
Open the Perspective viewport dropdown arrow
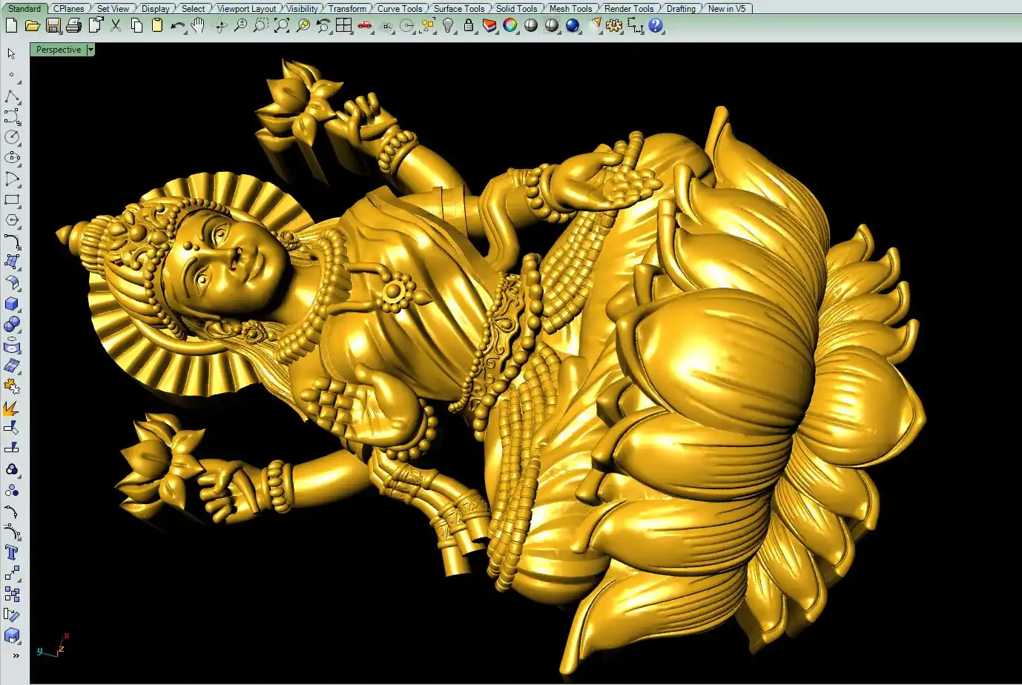pyautogui.click(x=90, y=50)
